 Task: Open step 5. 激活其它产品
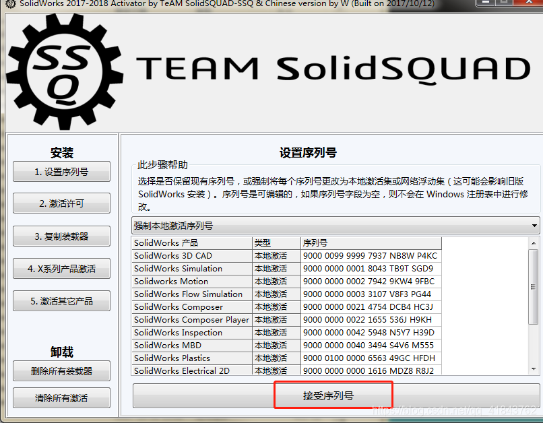point(61,301)
